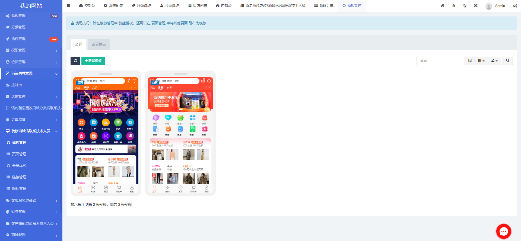Expand 客服服务邀請碼 in the sidebar
Image resolution: width=521 pixels, height=241 pixels.
(31, 200)
